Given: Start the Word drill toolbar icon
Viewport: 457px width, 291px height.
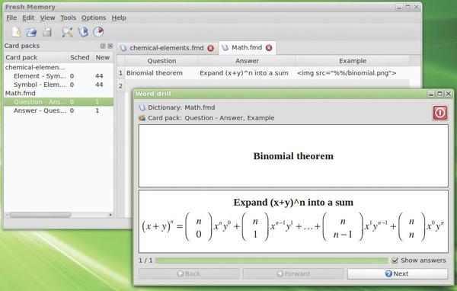Looking at the screenshot, I should 83,32.
